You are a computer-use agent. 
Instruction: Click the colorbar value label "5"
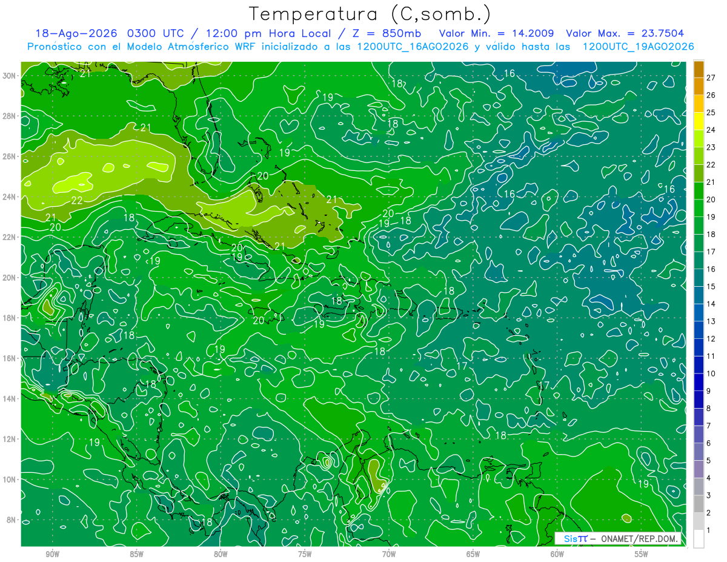point(709,461)
